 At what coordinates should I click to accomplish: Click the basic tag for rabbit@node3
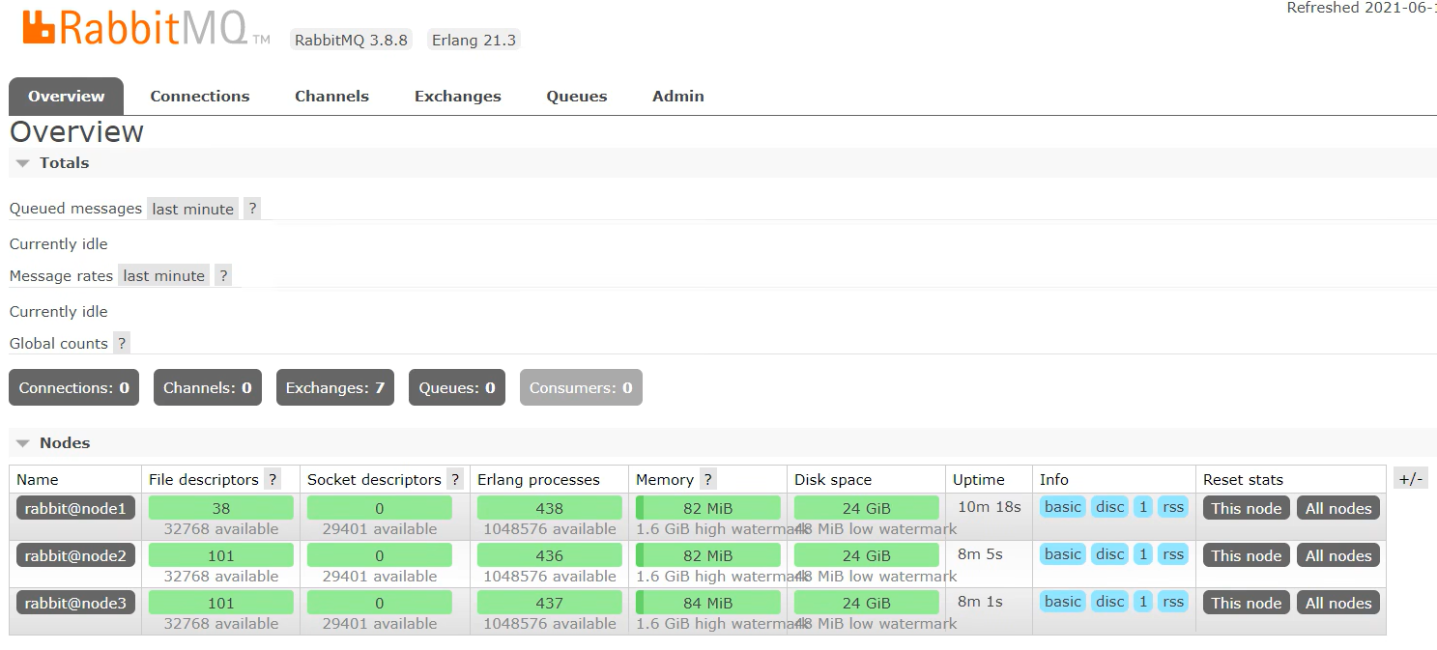[x=1063, y=601]
